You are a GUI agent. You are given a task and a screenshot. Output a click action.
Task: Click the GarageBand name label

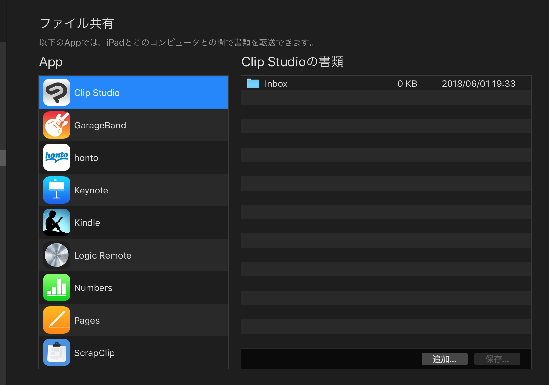click(x=100, y=125)
